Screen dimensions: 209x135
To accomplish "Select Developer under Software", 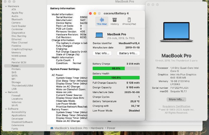I will point(17,119).
